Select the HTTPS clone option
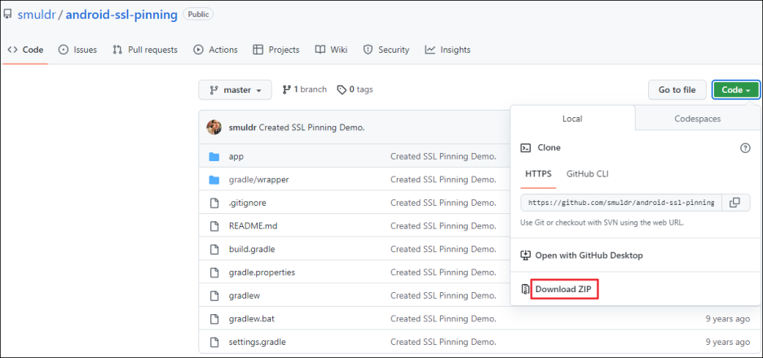Image resolution: width=763 pixels, height=358 pixels. (538, 173)
